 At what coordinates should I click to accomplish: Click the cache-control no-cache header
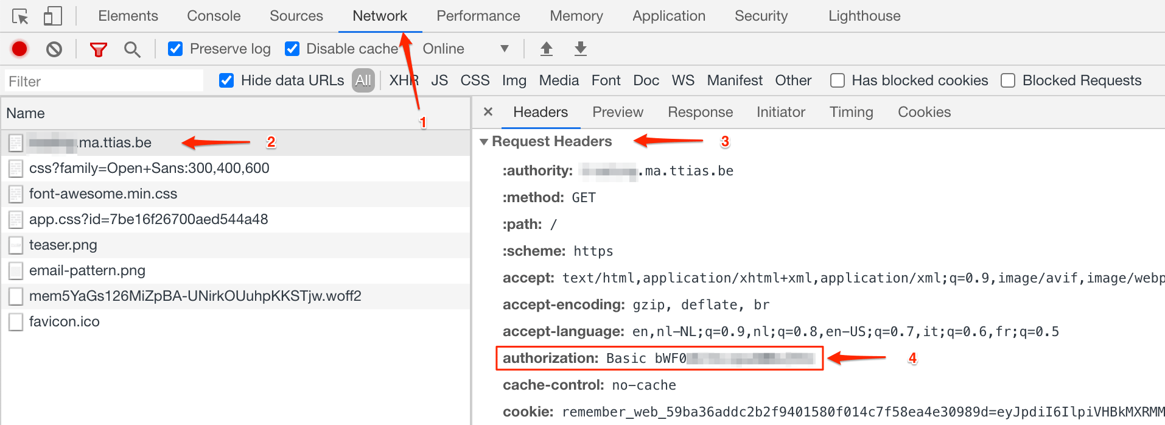tap(589, 385)
